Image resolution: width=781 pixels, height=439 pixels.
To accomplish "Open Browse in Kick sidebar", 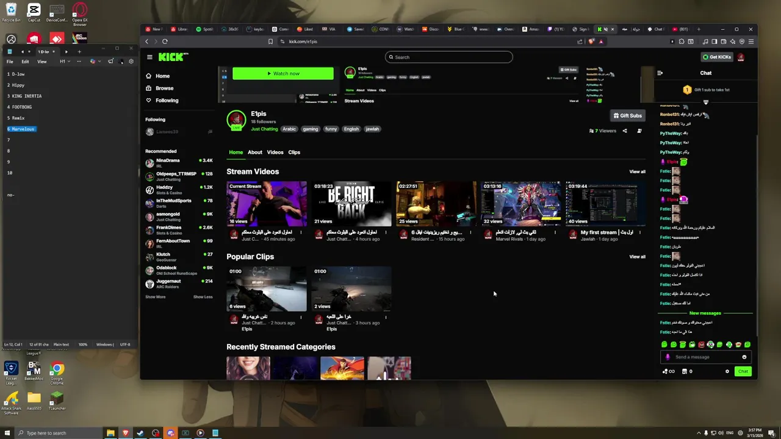I will click(x=159, y=88).
